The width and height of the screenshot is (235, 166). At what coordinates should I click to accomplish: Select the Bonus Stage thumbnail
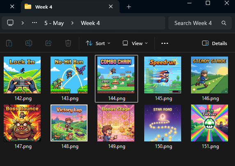click(x=116, y=123)
